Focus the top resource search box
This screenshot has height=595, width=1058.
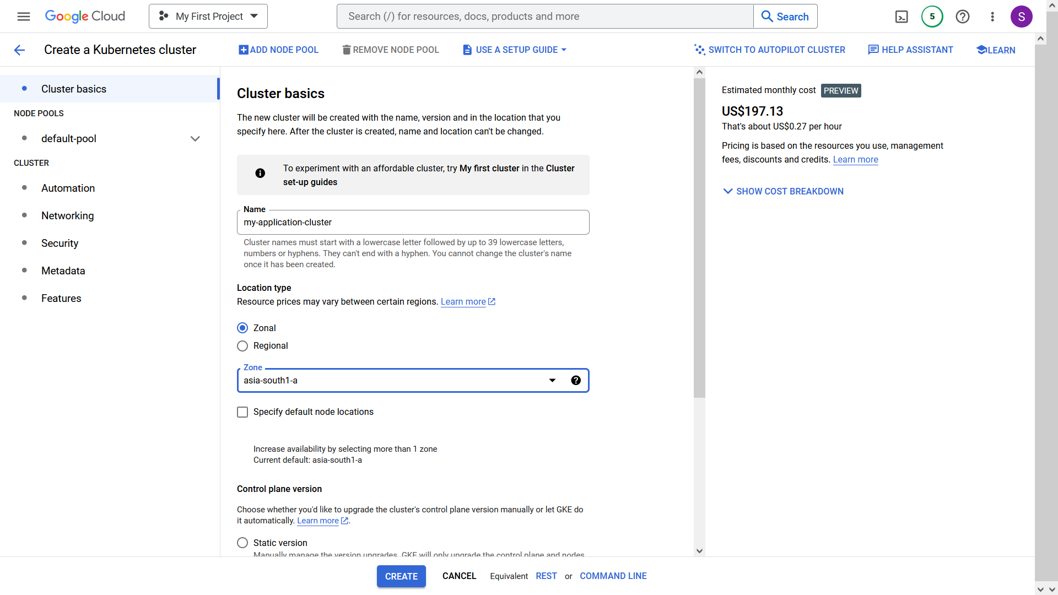pyautogui.click(x=545, y=17)
